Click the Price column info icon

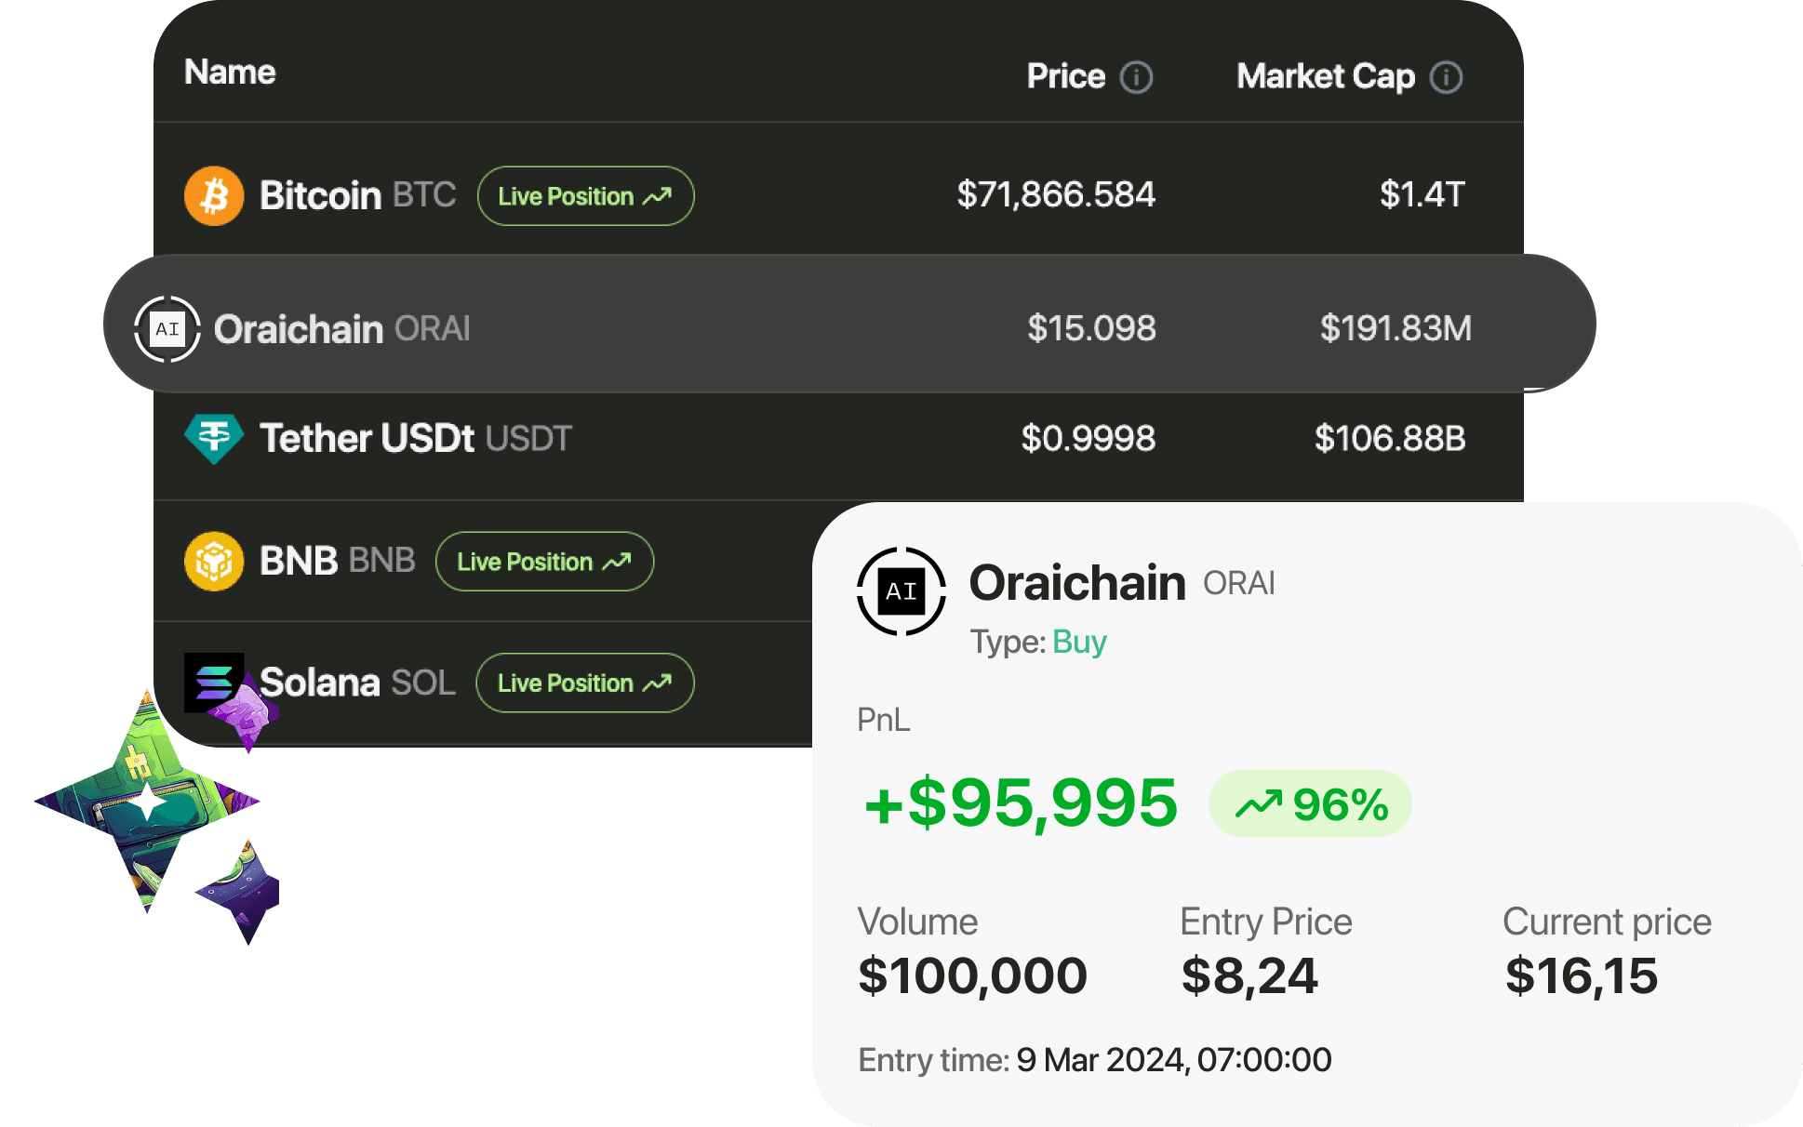pyautogui.click(x=1136, y=77)
